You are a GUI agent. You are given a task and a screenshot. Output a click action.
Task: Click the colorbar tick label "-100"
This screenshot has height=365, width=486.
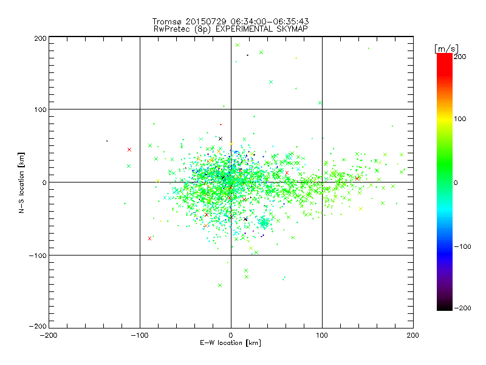point(462,246)
